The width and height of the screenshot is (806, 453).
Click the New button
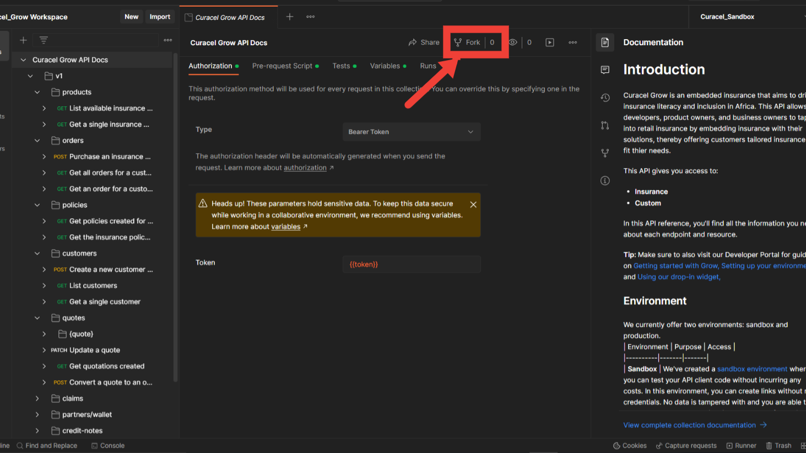[x=131, y=17]
